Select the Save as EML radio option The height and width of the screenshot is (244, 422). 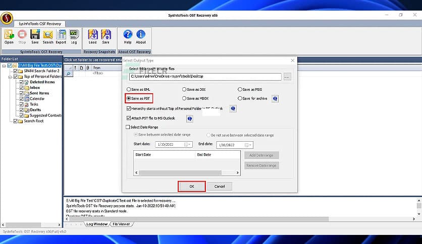tap(129, 89)
